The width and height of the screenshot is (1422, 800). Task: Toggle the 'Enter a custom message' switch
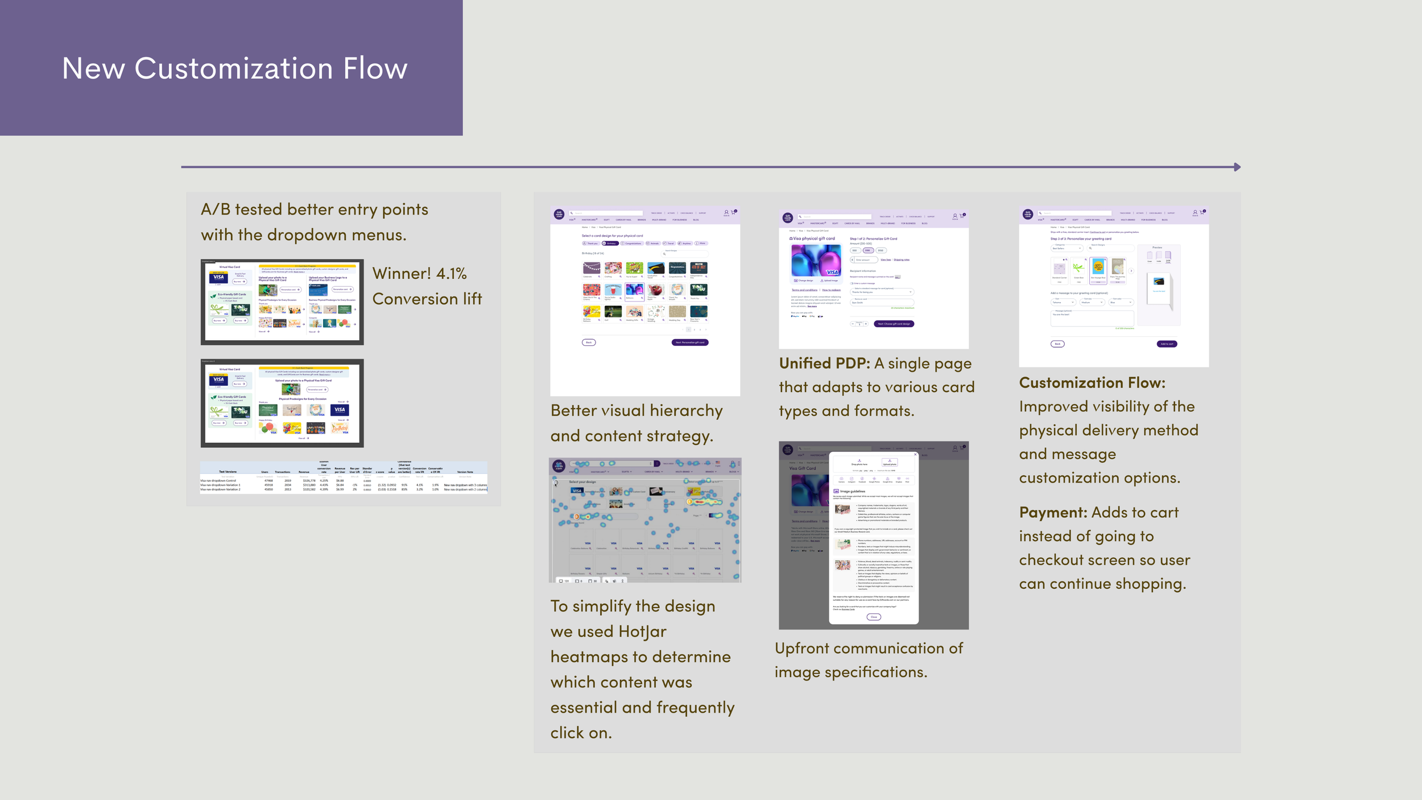click(851, 283)
